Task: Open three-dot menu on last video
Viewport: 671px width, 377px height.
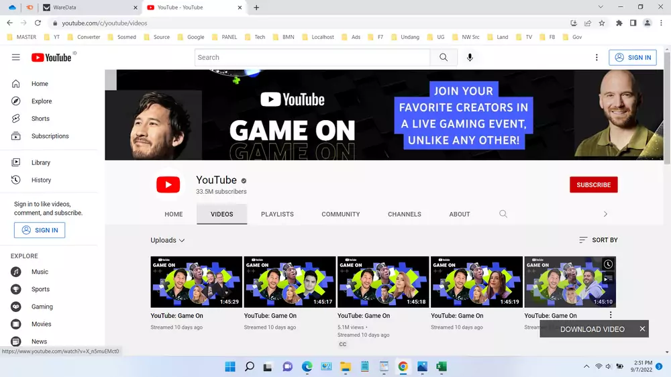Action: [x=611, y=315]
